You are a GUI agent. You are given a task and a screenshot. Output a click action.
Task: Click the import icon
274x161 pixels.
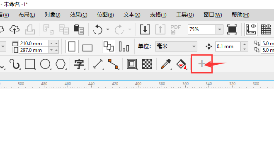(145, 29)
